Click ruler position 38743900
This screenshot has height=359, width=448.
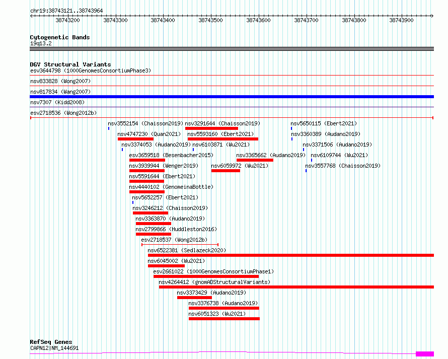401,20
